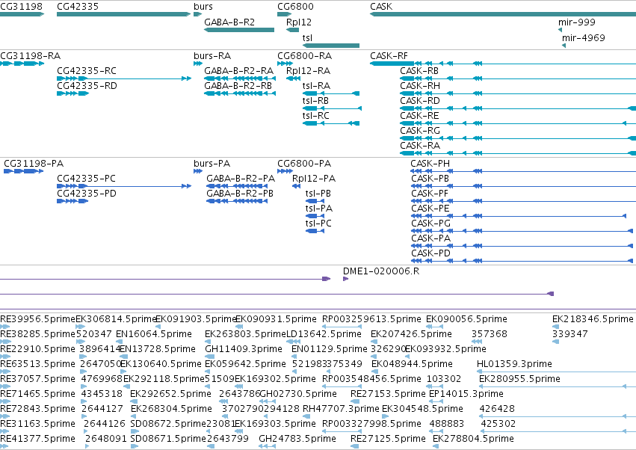Viewport: 636px width, 450px height.
Task: Select the CG6800-RA transcript label
Action: tap(305, 56)
